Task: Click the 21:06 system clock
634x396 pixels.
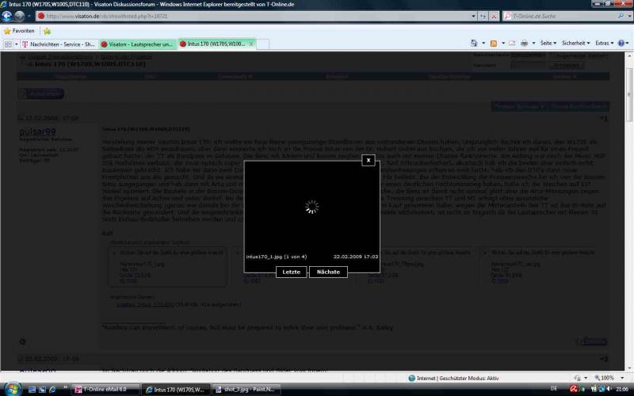Action: (x=622, y=389)
